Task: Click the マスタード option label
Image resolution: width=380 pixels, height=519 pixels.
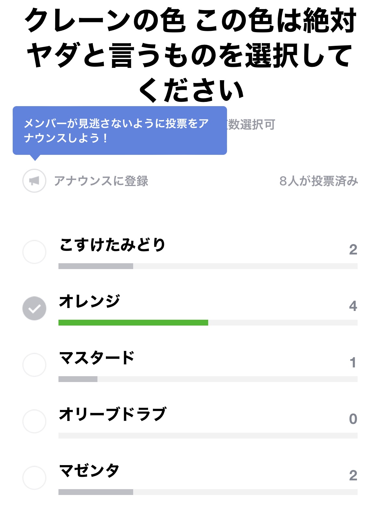Action: [96, 358]
